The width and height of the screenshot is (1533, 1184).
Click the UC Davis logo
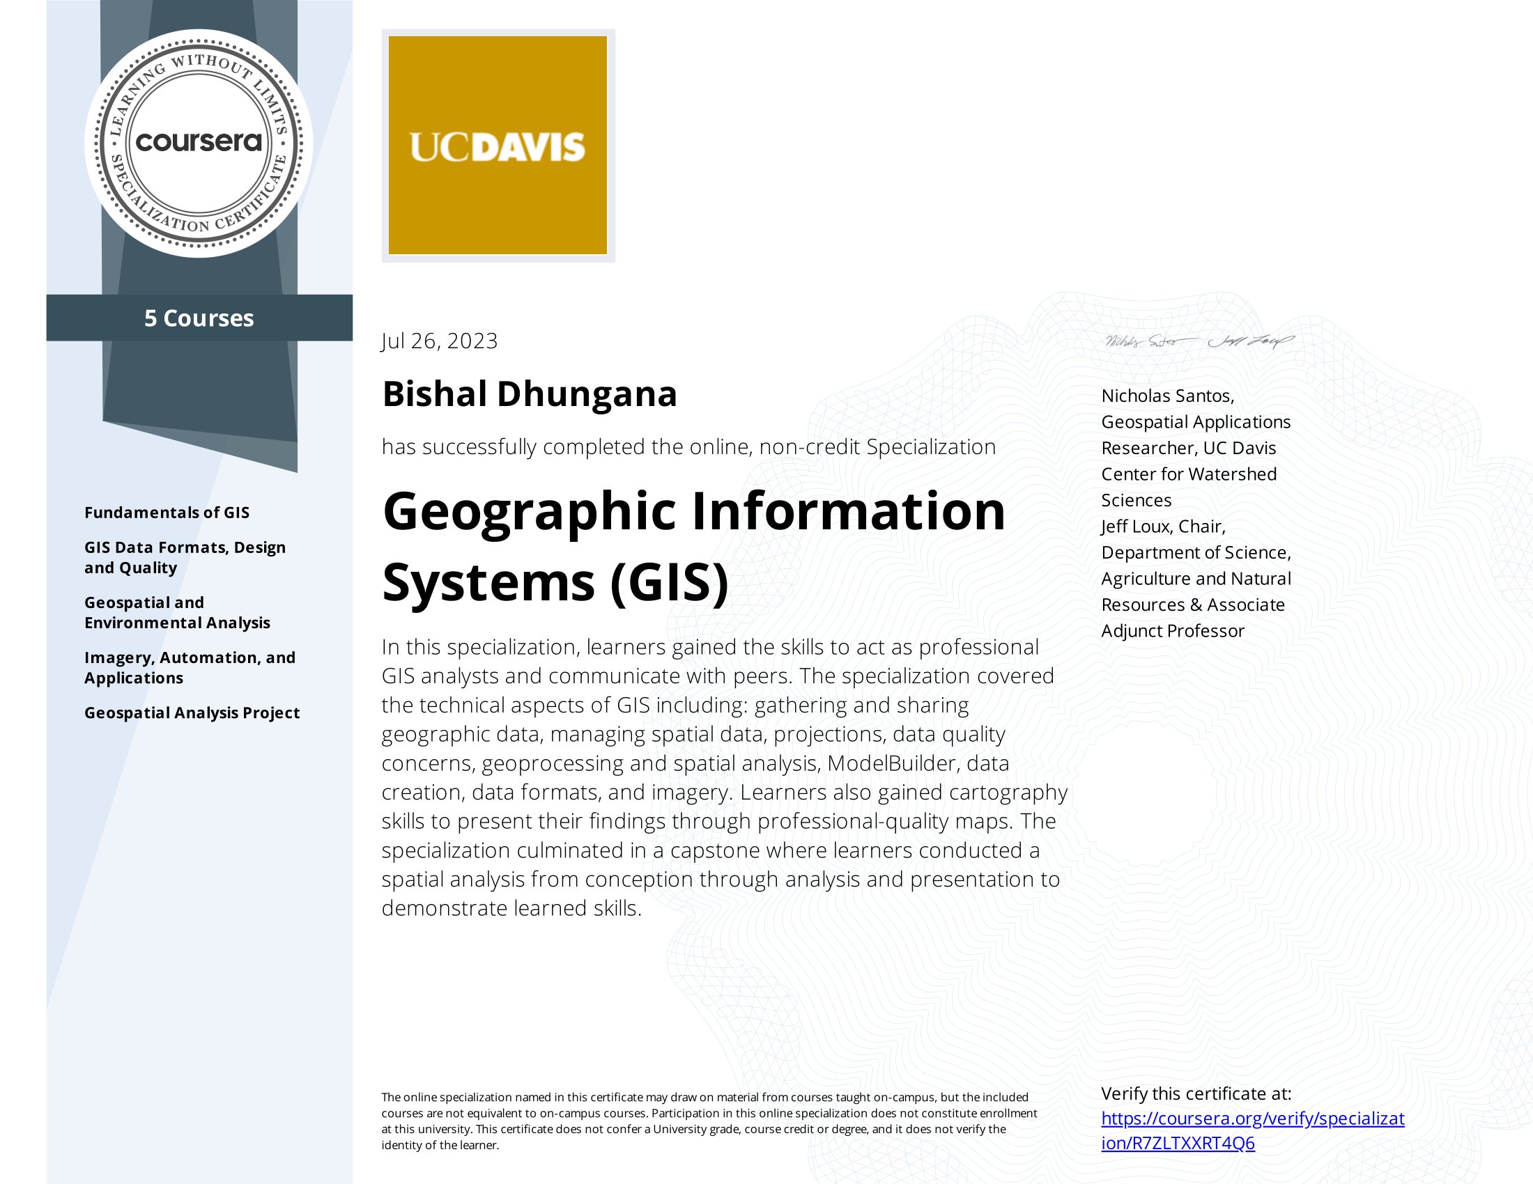pos(498,145)
